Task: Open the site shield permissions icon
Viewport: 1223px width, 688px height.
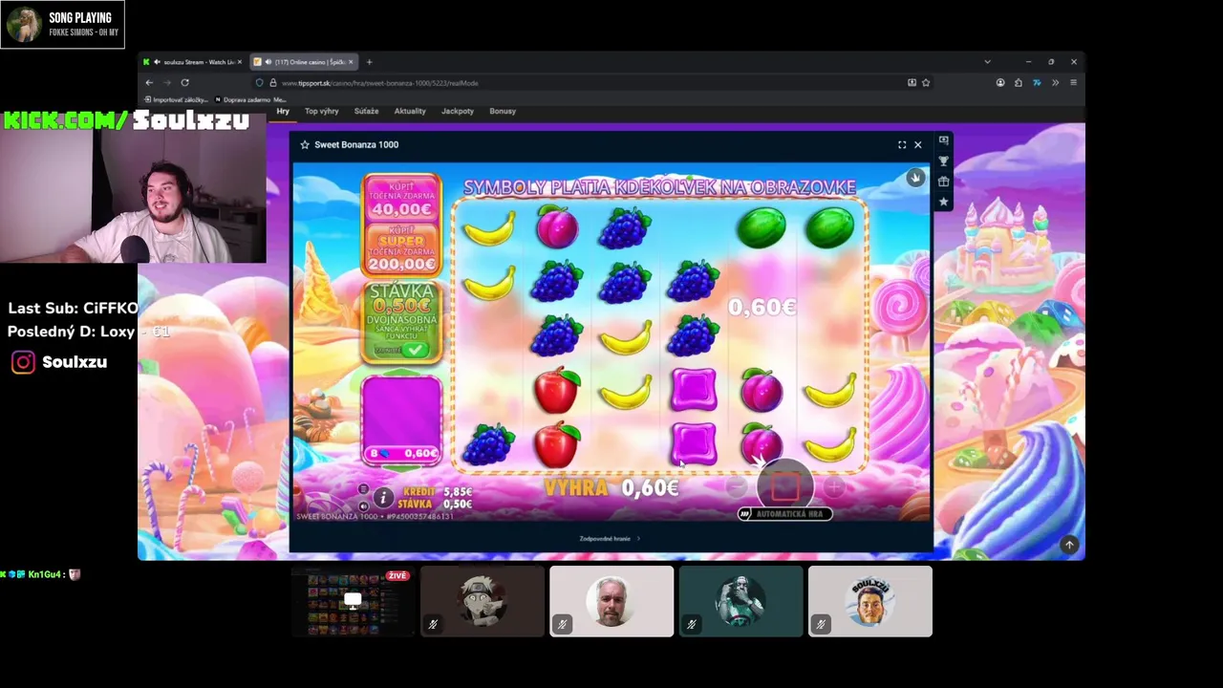Action: click(259, 83)
